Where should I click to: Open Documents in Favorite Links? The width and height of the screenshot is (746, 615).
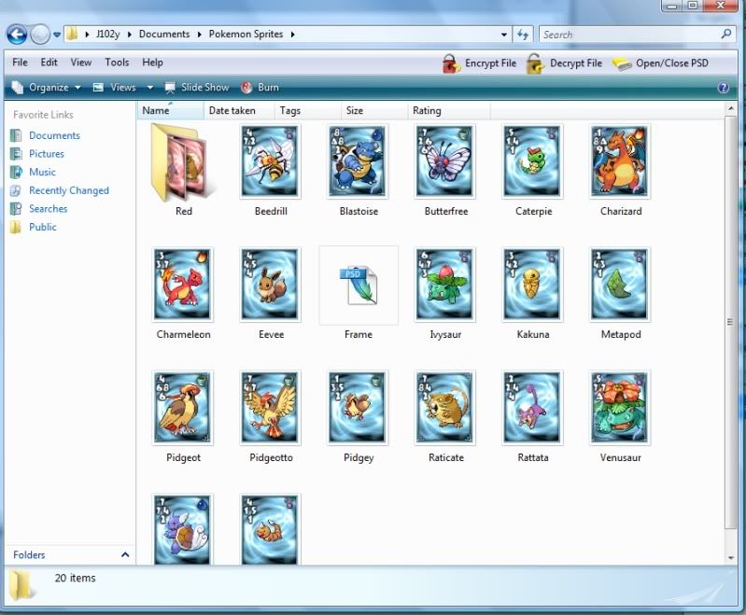tap(45, 135)
